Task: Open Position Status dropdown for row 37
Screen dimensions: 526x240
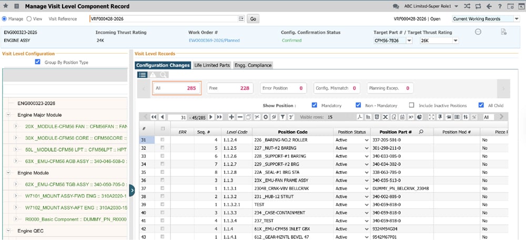Action: (366, 189)
